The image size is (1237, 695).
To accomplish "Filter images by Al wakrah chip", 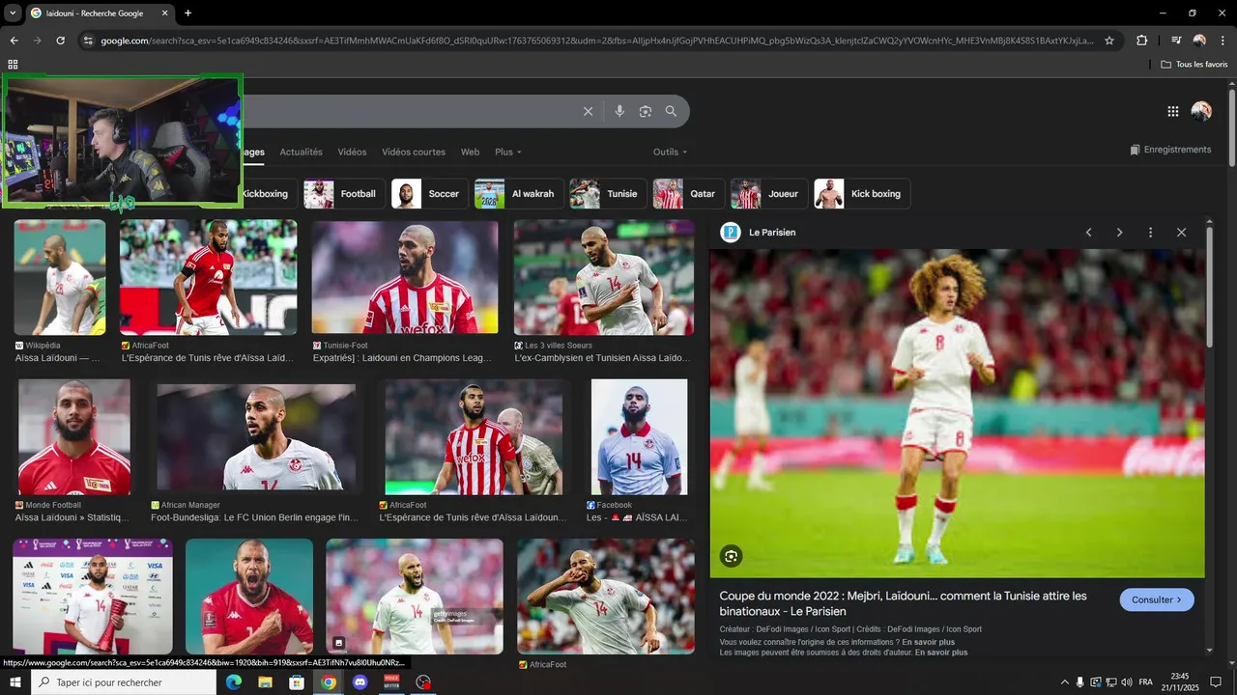I will [x=519, y=194].
